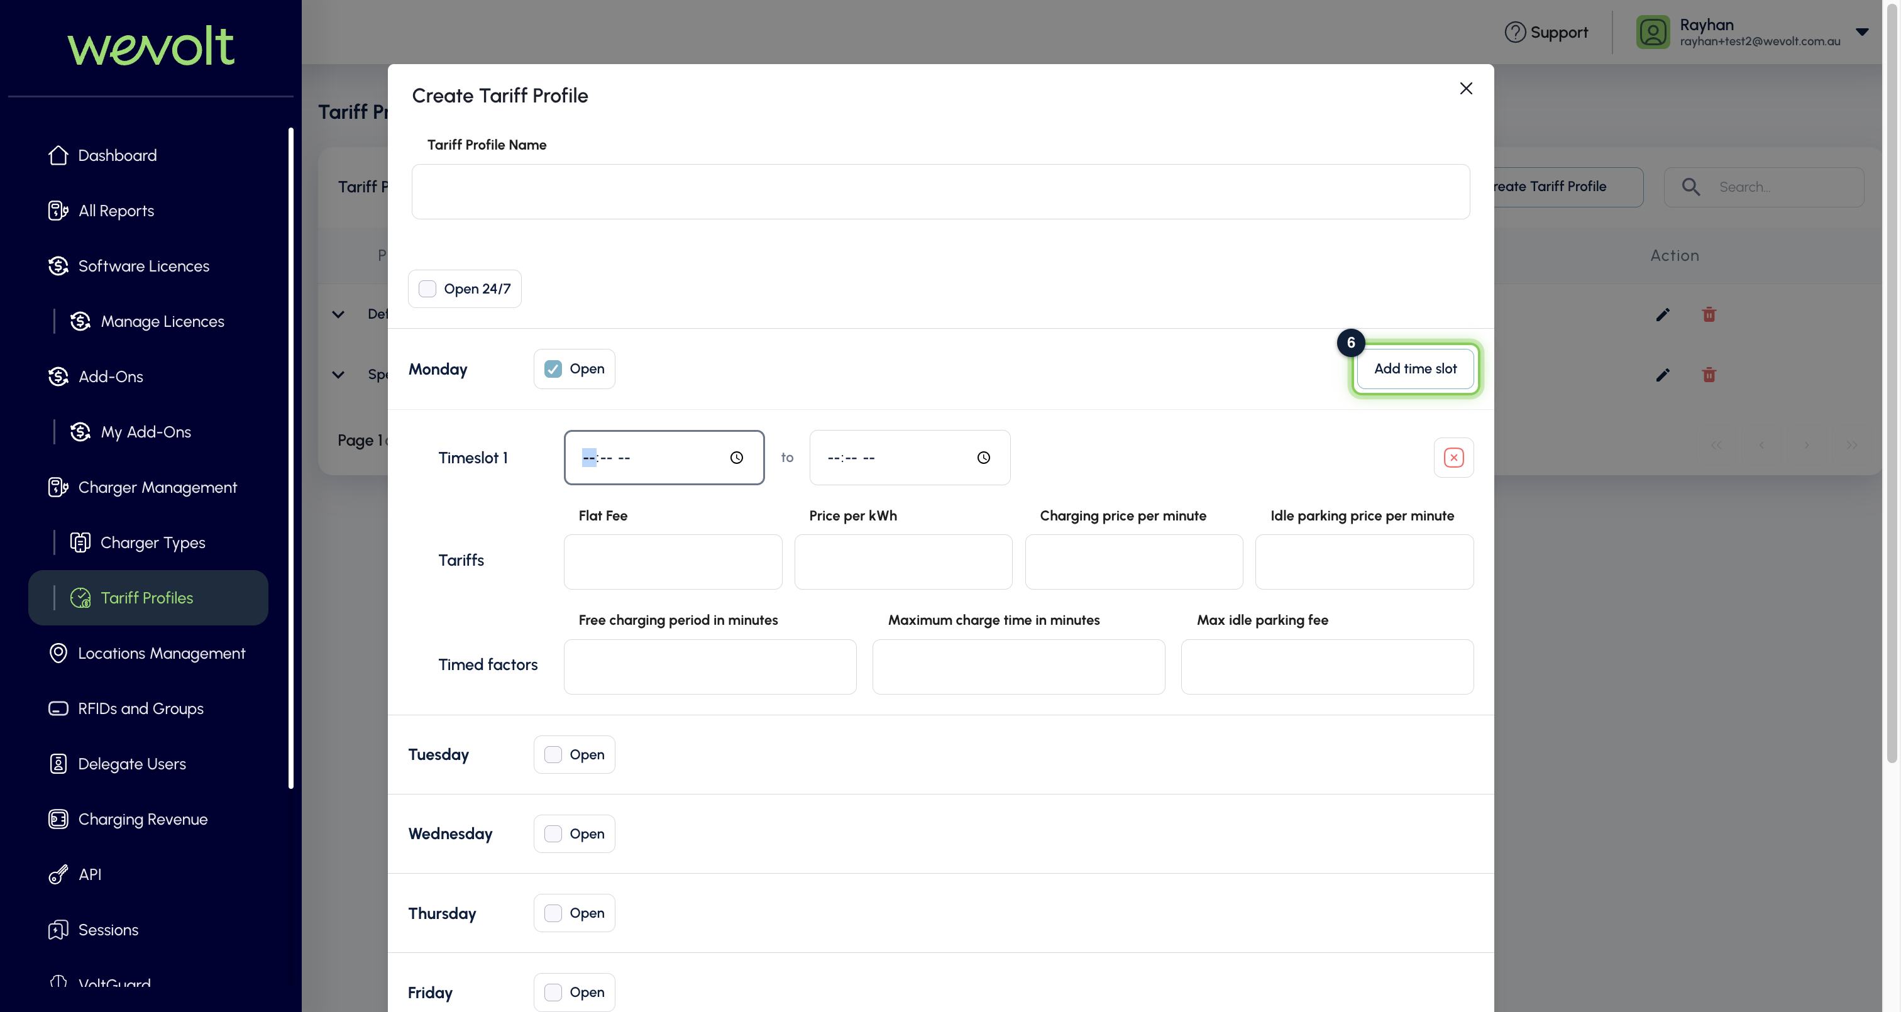Open All Reports in the sidebar
The width and height of the screenshot is (1901, 1012).
(x=116, y=211)
